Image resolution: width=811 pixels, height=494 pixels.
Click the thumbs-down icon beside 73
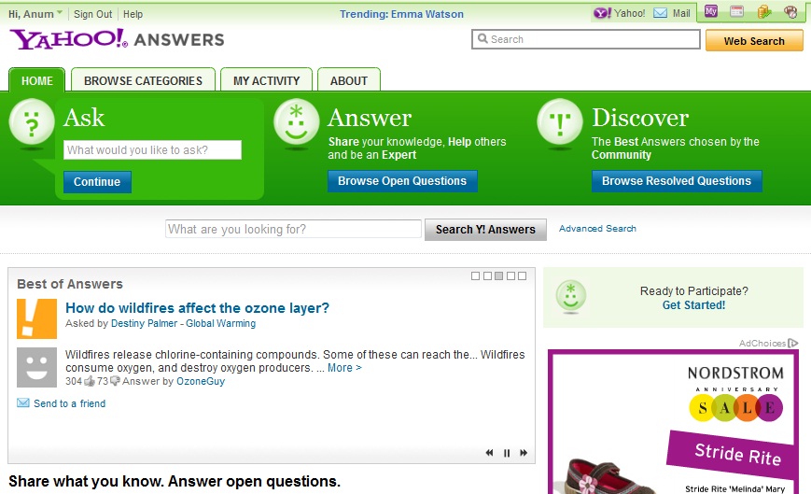coord(115,381)
